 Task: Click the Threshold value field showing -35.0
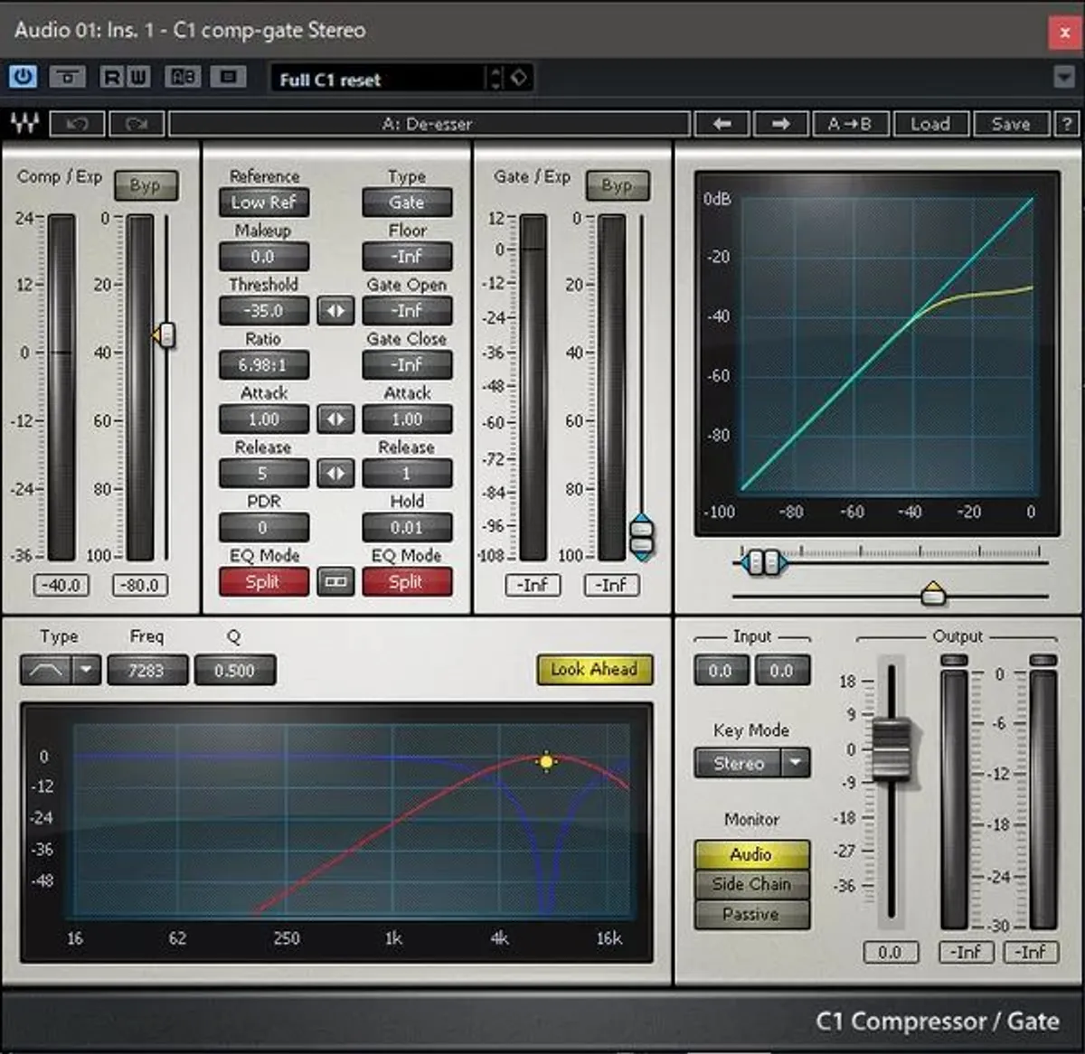click(x=263, y=311)
